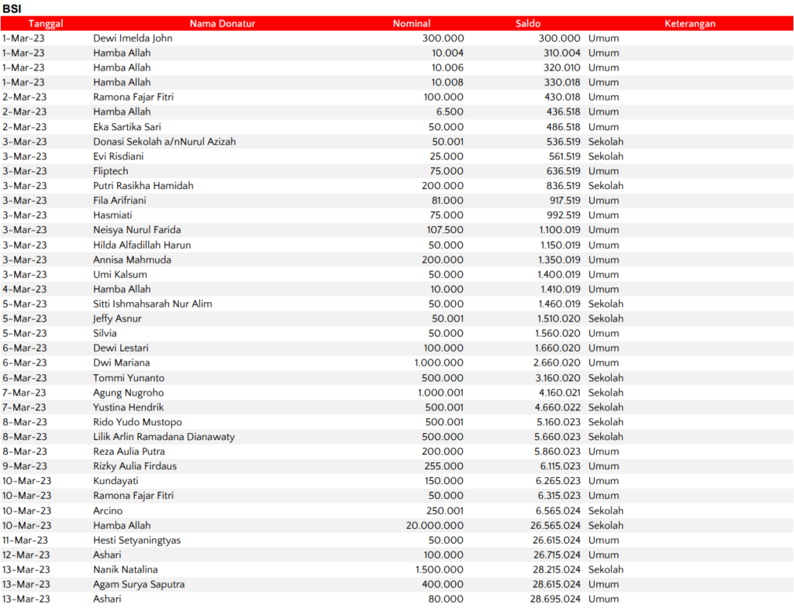Screen dimensions: 794x608
Task: Click the Keterangan column header
Action: (x=689, y=24)
